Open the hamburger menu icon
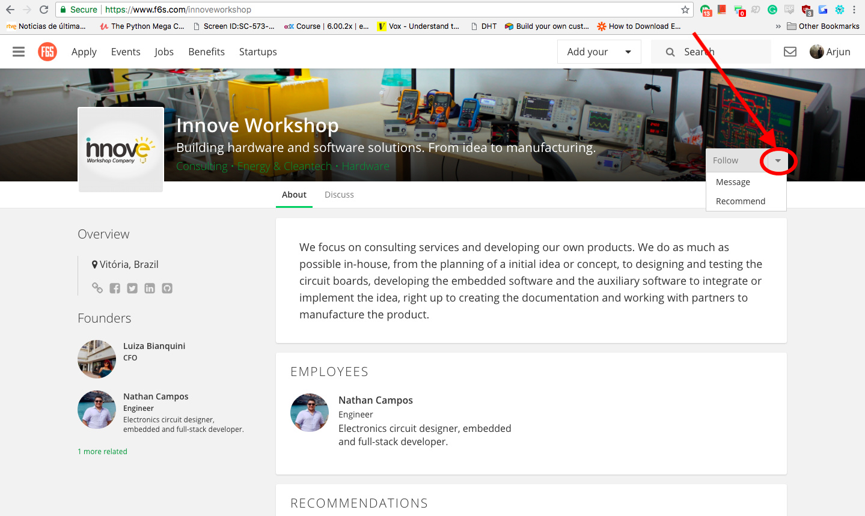Image resolution: width=865 pixels, height=516 pixels. point(19,52)
